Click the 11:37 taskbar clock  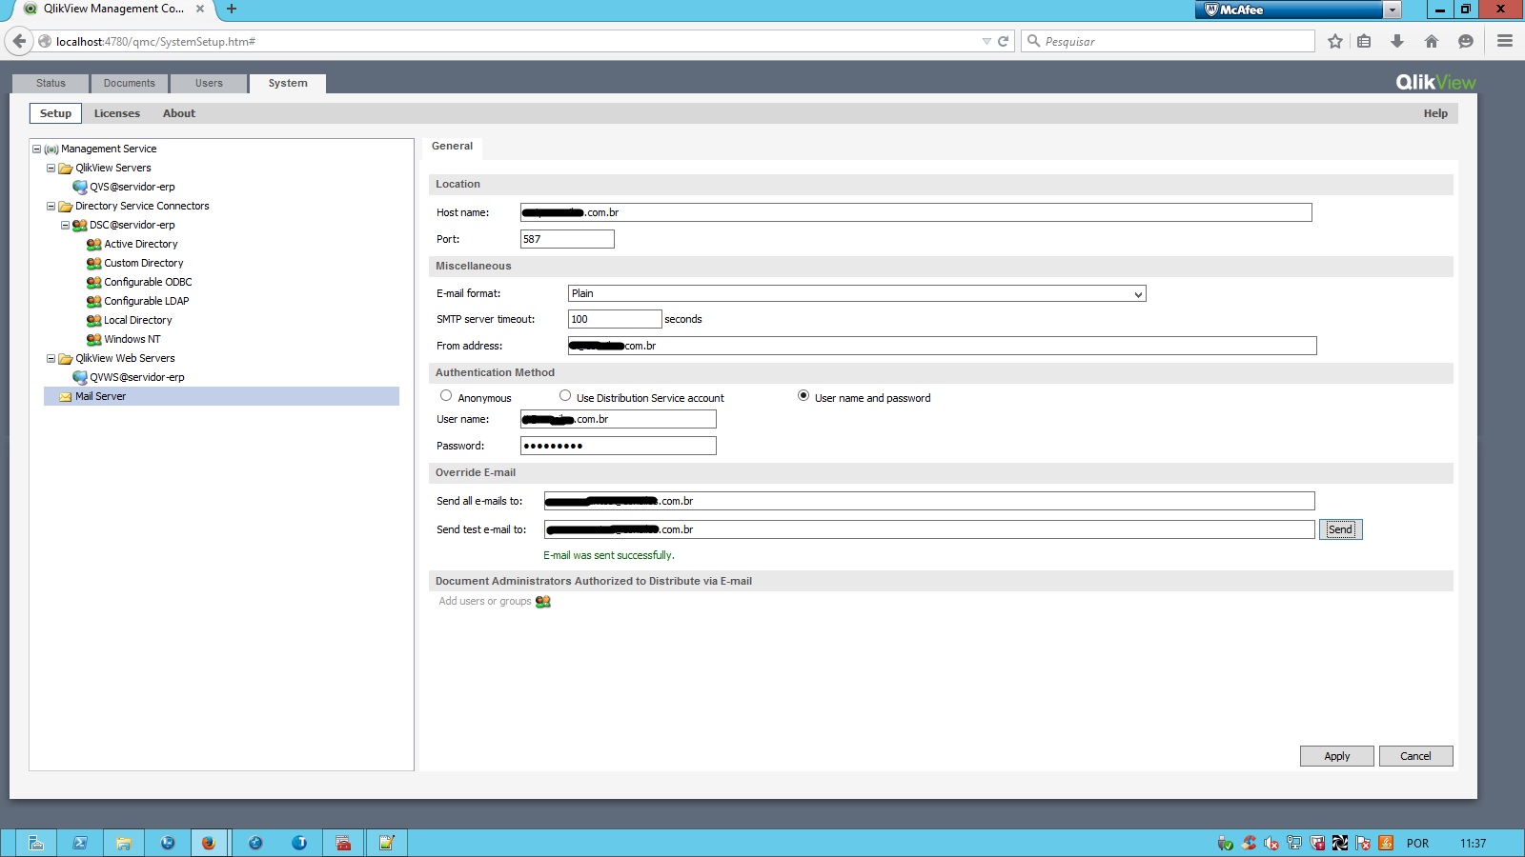click(1473, 843)
